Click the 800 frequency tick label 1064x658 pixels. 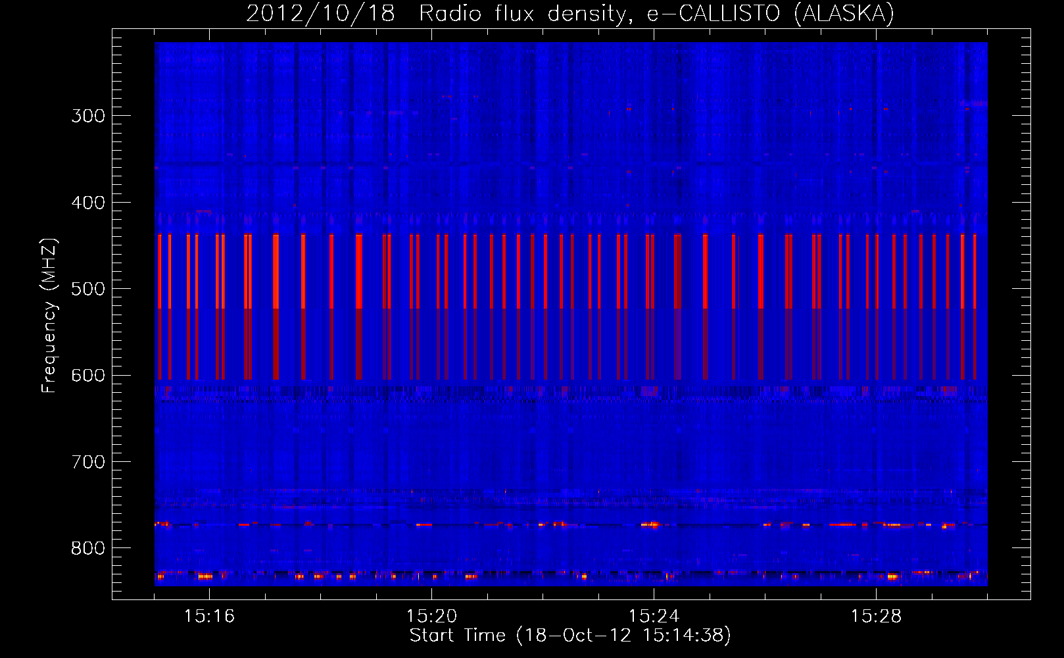point(88,549)
